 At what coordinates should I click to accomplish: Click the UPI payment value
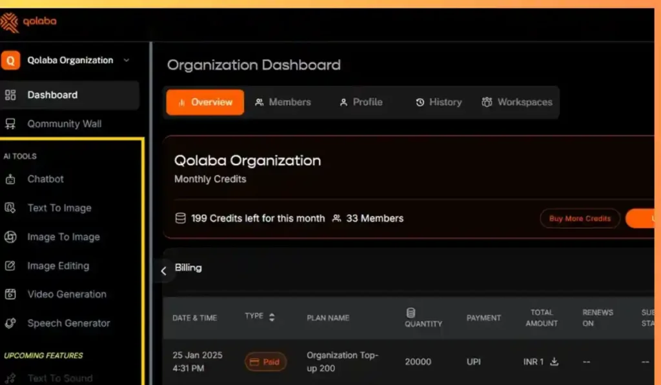point(473,362)
